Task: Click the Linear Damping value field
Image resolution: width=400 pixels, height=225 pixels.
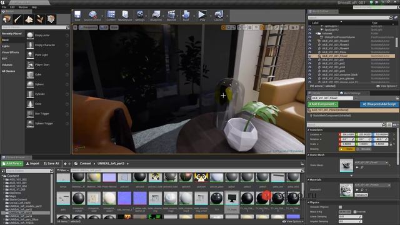Action: point(350,217)
